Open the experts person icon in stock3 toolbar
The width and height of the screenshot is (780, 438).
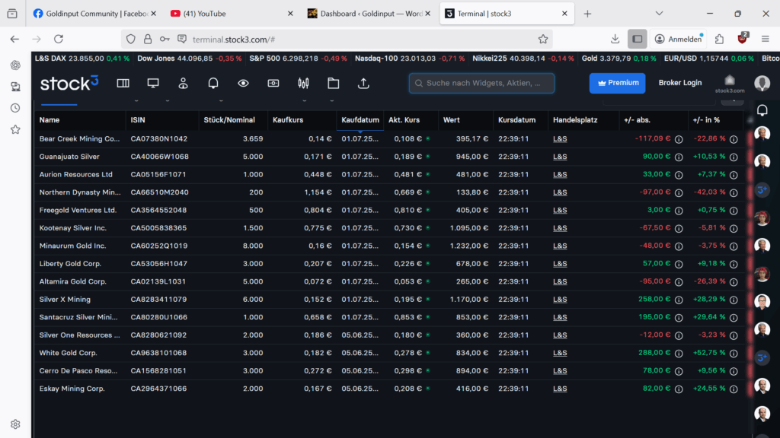pos(183,84)
